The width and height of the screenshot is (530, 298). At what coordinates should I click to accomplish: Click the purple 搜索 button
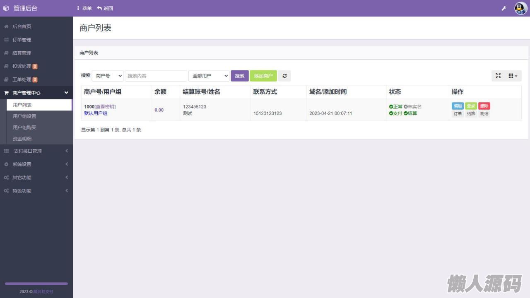[x=240, y=76]
